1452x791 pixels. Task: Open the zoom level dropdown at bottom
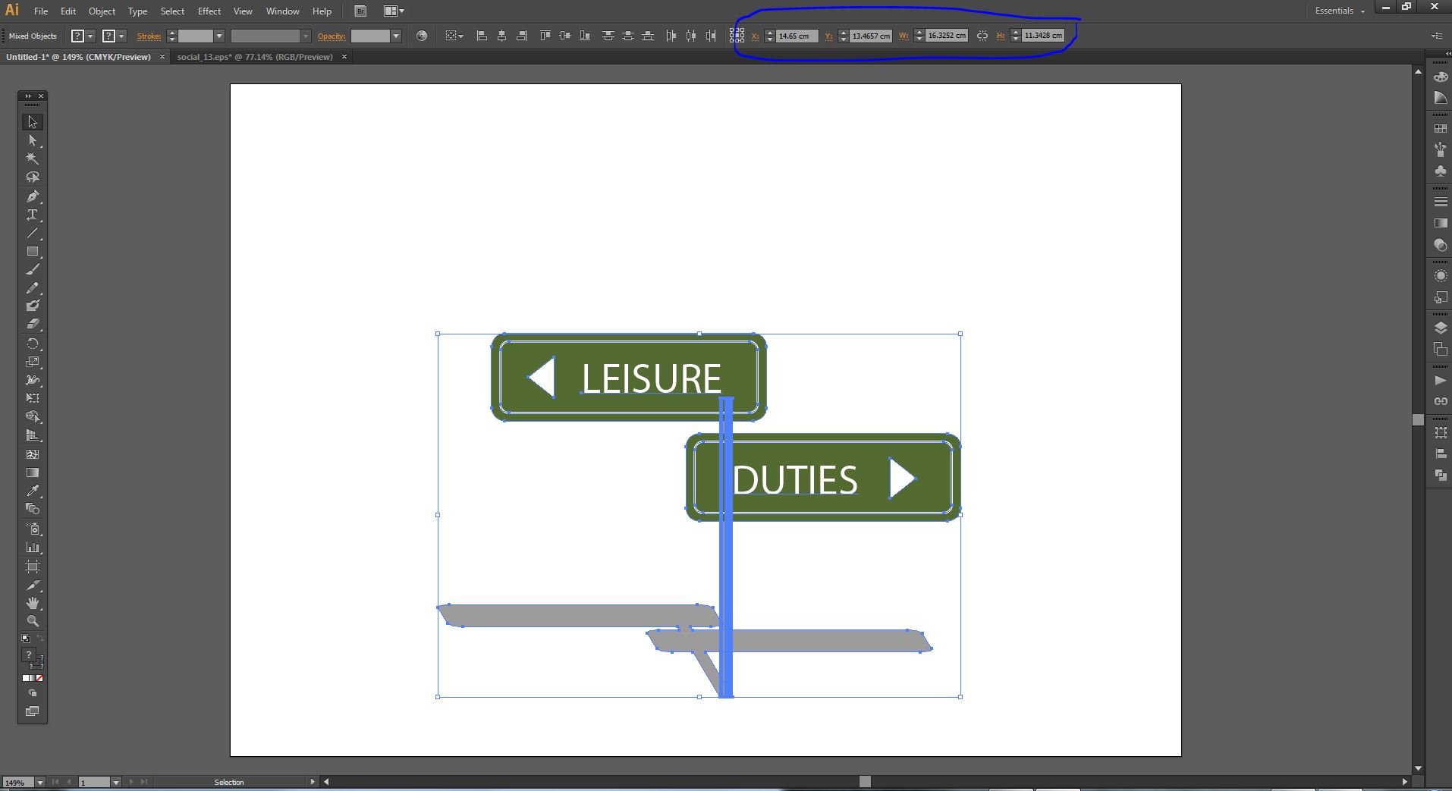[x=39, y=782]
